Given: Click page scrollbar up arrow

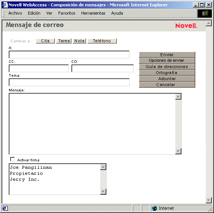Looking at the screenshot, I should pyautogui.click(x=209, y=24).
